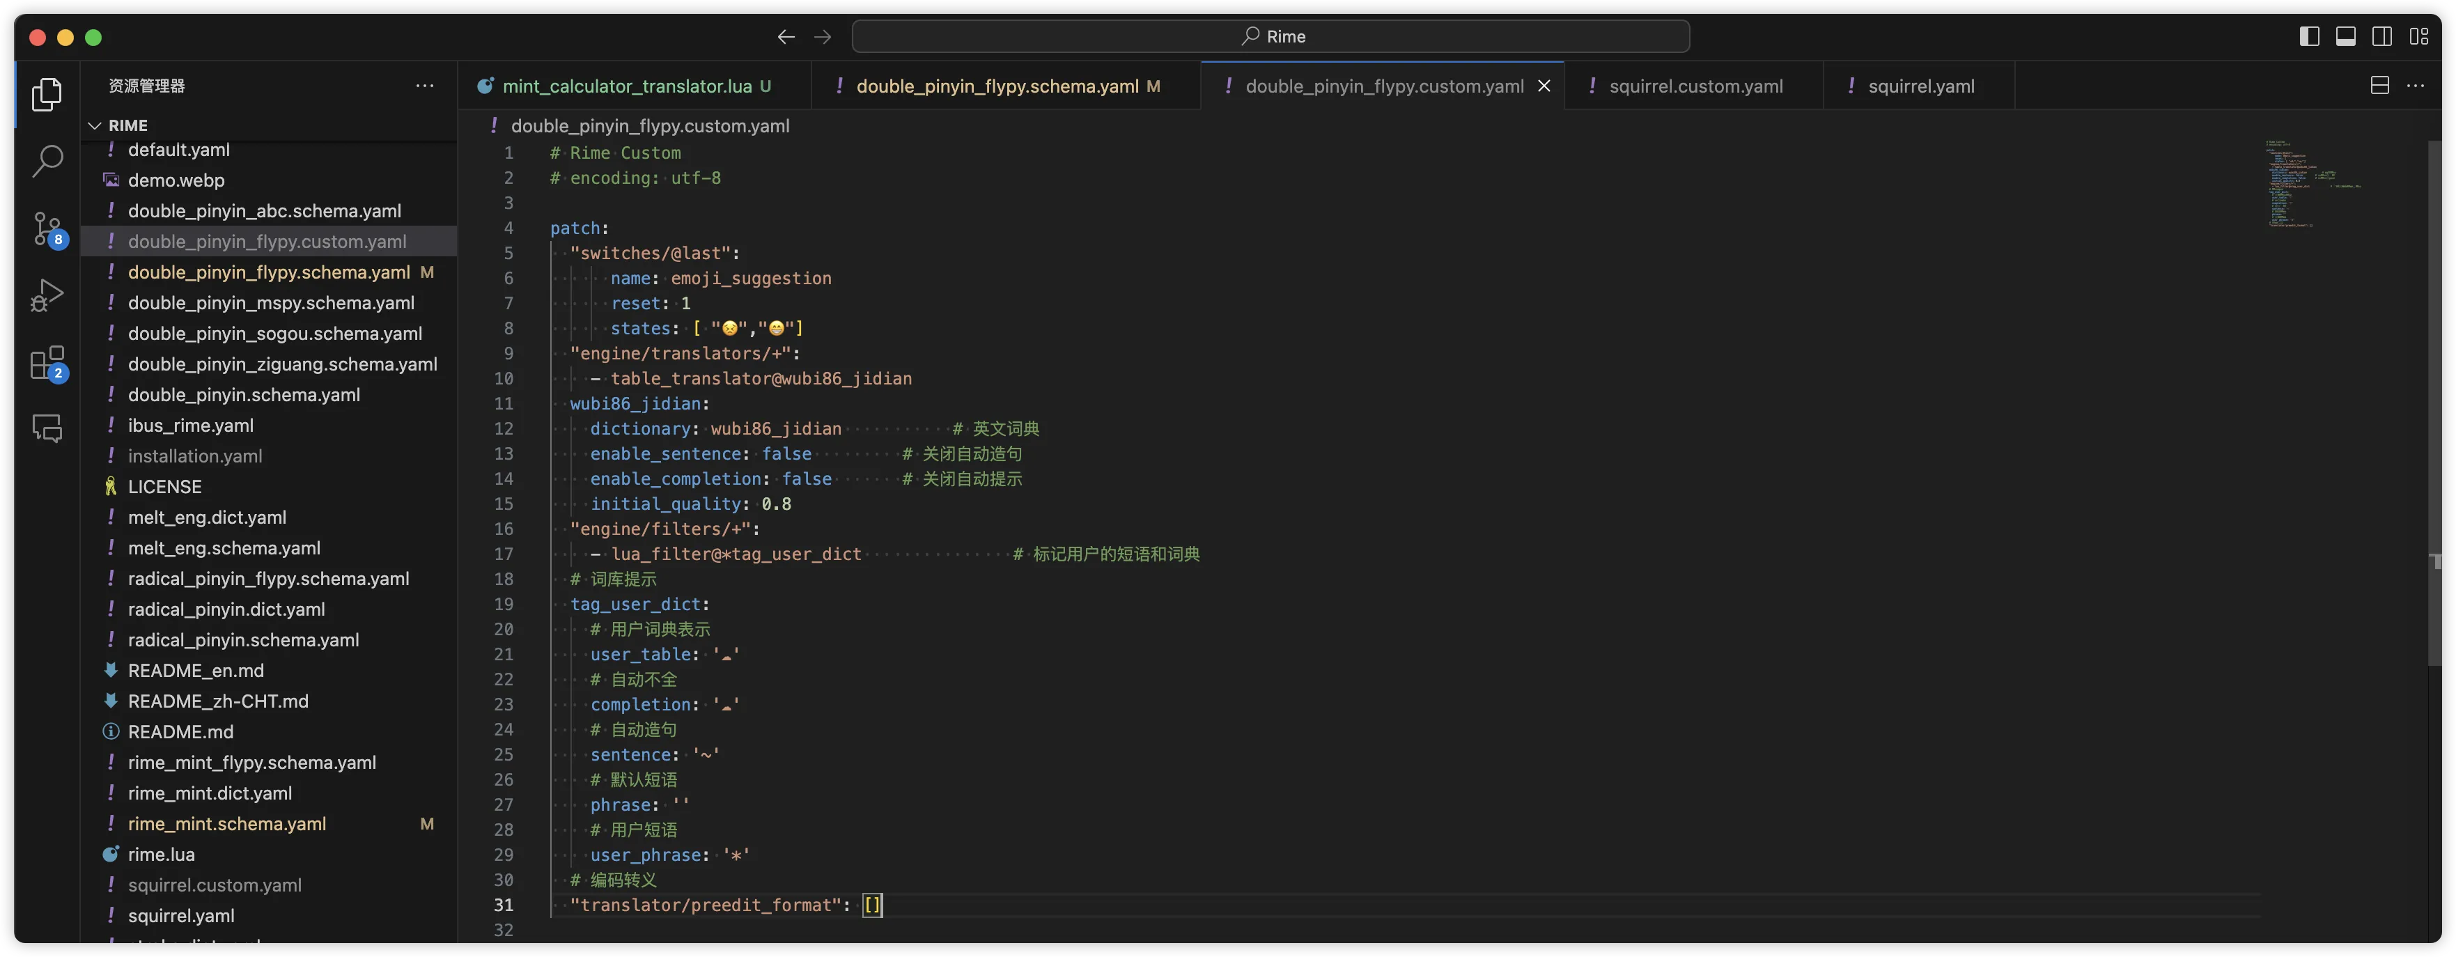Open melt_eng.dict.yaml file

click(x=206, y=517)
